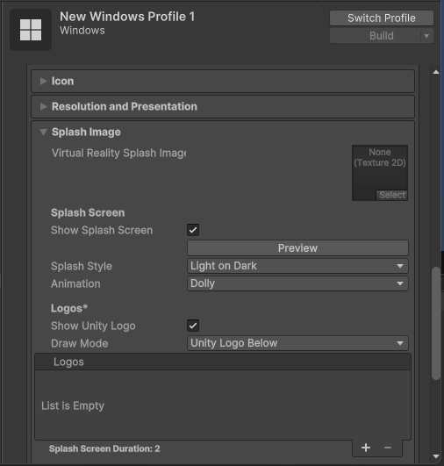The width and height of the screenshot is (444, 466).
Task: Collapse the Splash Image section
Action: tap(44, 132)
